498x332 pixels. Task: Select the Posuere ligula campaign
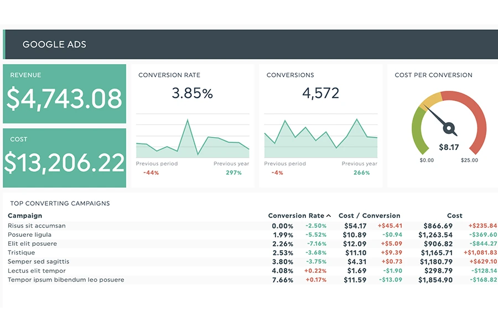pos(29,235)
